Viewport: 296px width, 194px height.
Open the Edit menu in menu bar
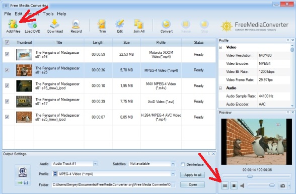18,14
